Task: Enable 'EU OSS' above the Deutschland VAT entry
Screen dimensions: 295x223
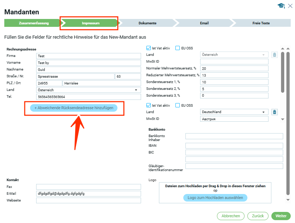Action: click(x=178, y=105)
